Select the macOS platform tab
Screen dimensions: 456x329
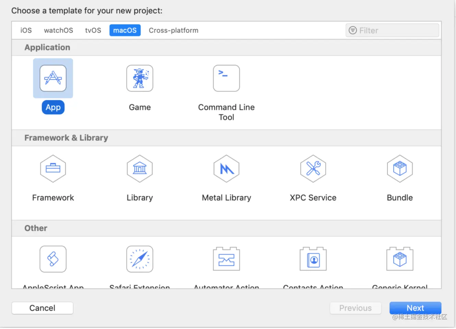(x=125, y=30)
